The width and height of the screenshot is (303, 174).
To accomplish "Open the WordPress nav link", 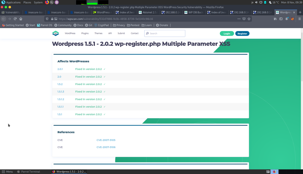I will [x=70, y=33].
